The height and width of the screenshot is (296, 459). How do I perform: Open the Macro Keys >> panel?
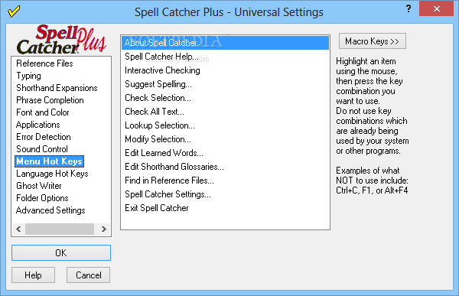point(372,41)
